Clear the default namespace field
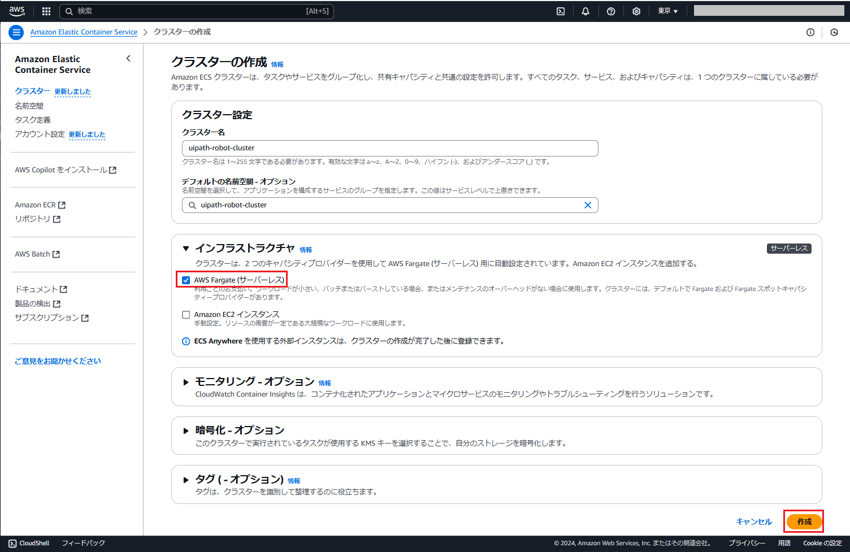This screenshot has width=850, height=552. click(588, 205)
